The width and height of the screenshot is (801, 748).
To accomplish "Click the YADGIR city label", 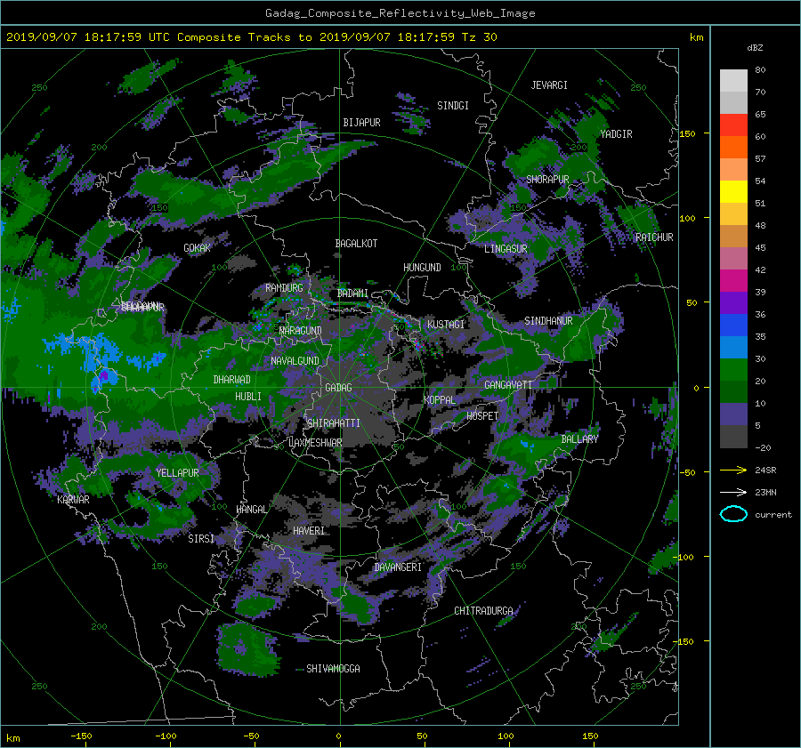I will coord(616,134).
